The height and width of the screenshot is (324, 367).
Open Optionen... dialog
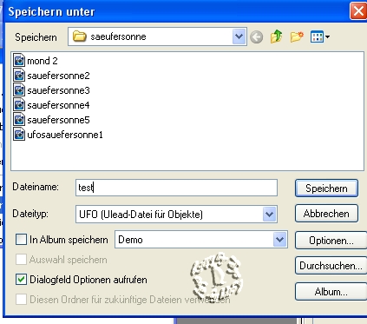pos(331,241)
